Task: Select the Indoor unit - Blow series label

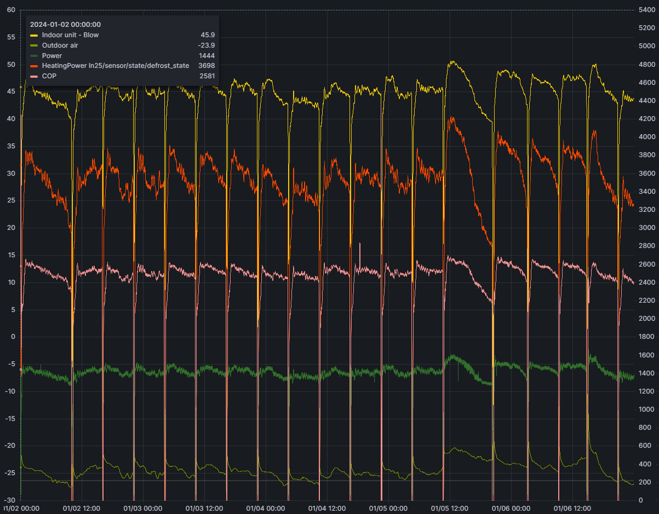Action: coord(70,35)
